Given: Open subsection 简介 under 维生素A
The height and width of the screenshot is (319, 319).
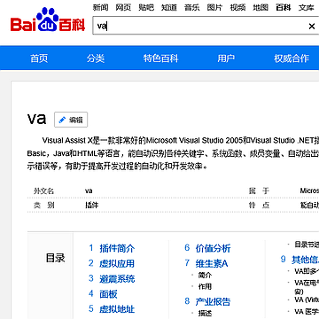Looking at the screenshot, I should click(205, 276).
